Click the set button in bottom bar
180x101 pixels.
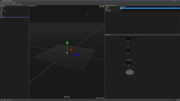1,100
